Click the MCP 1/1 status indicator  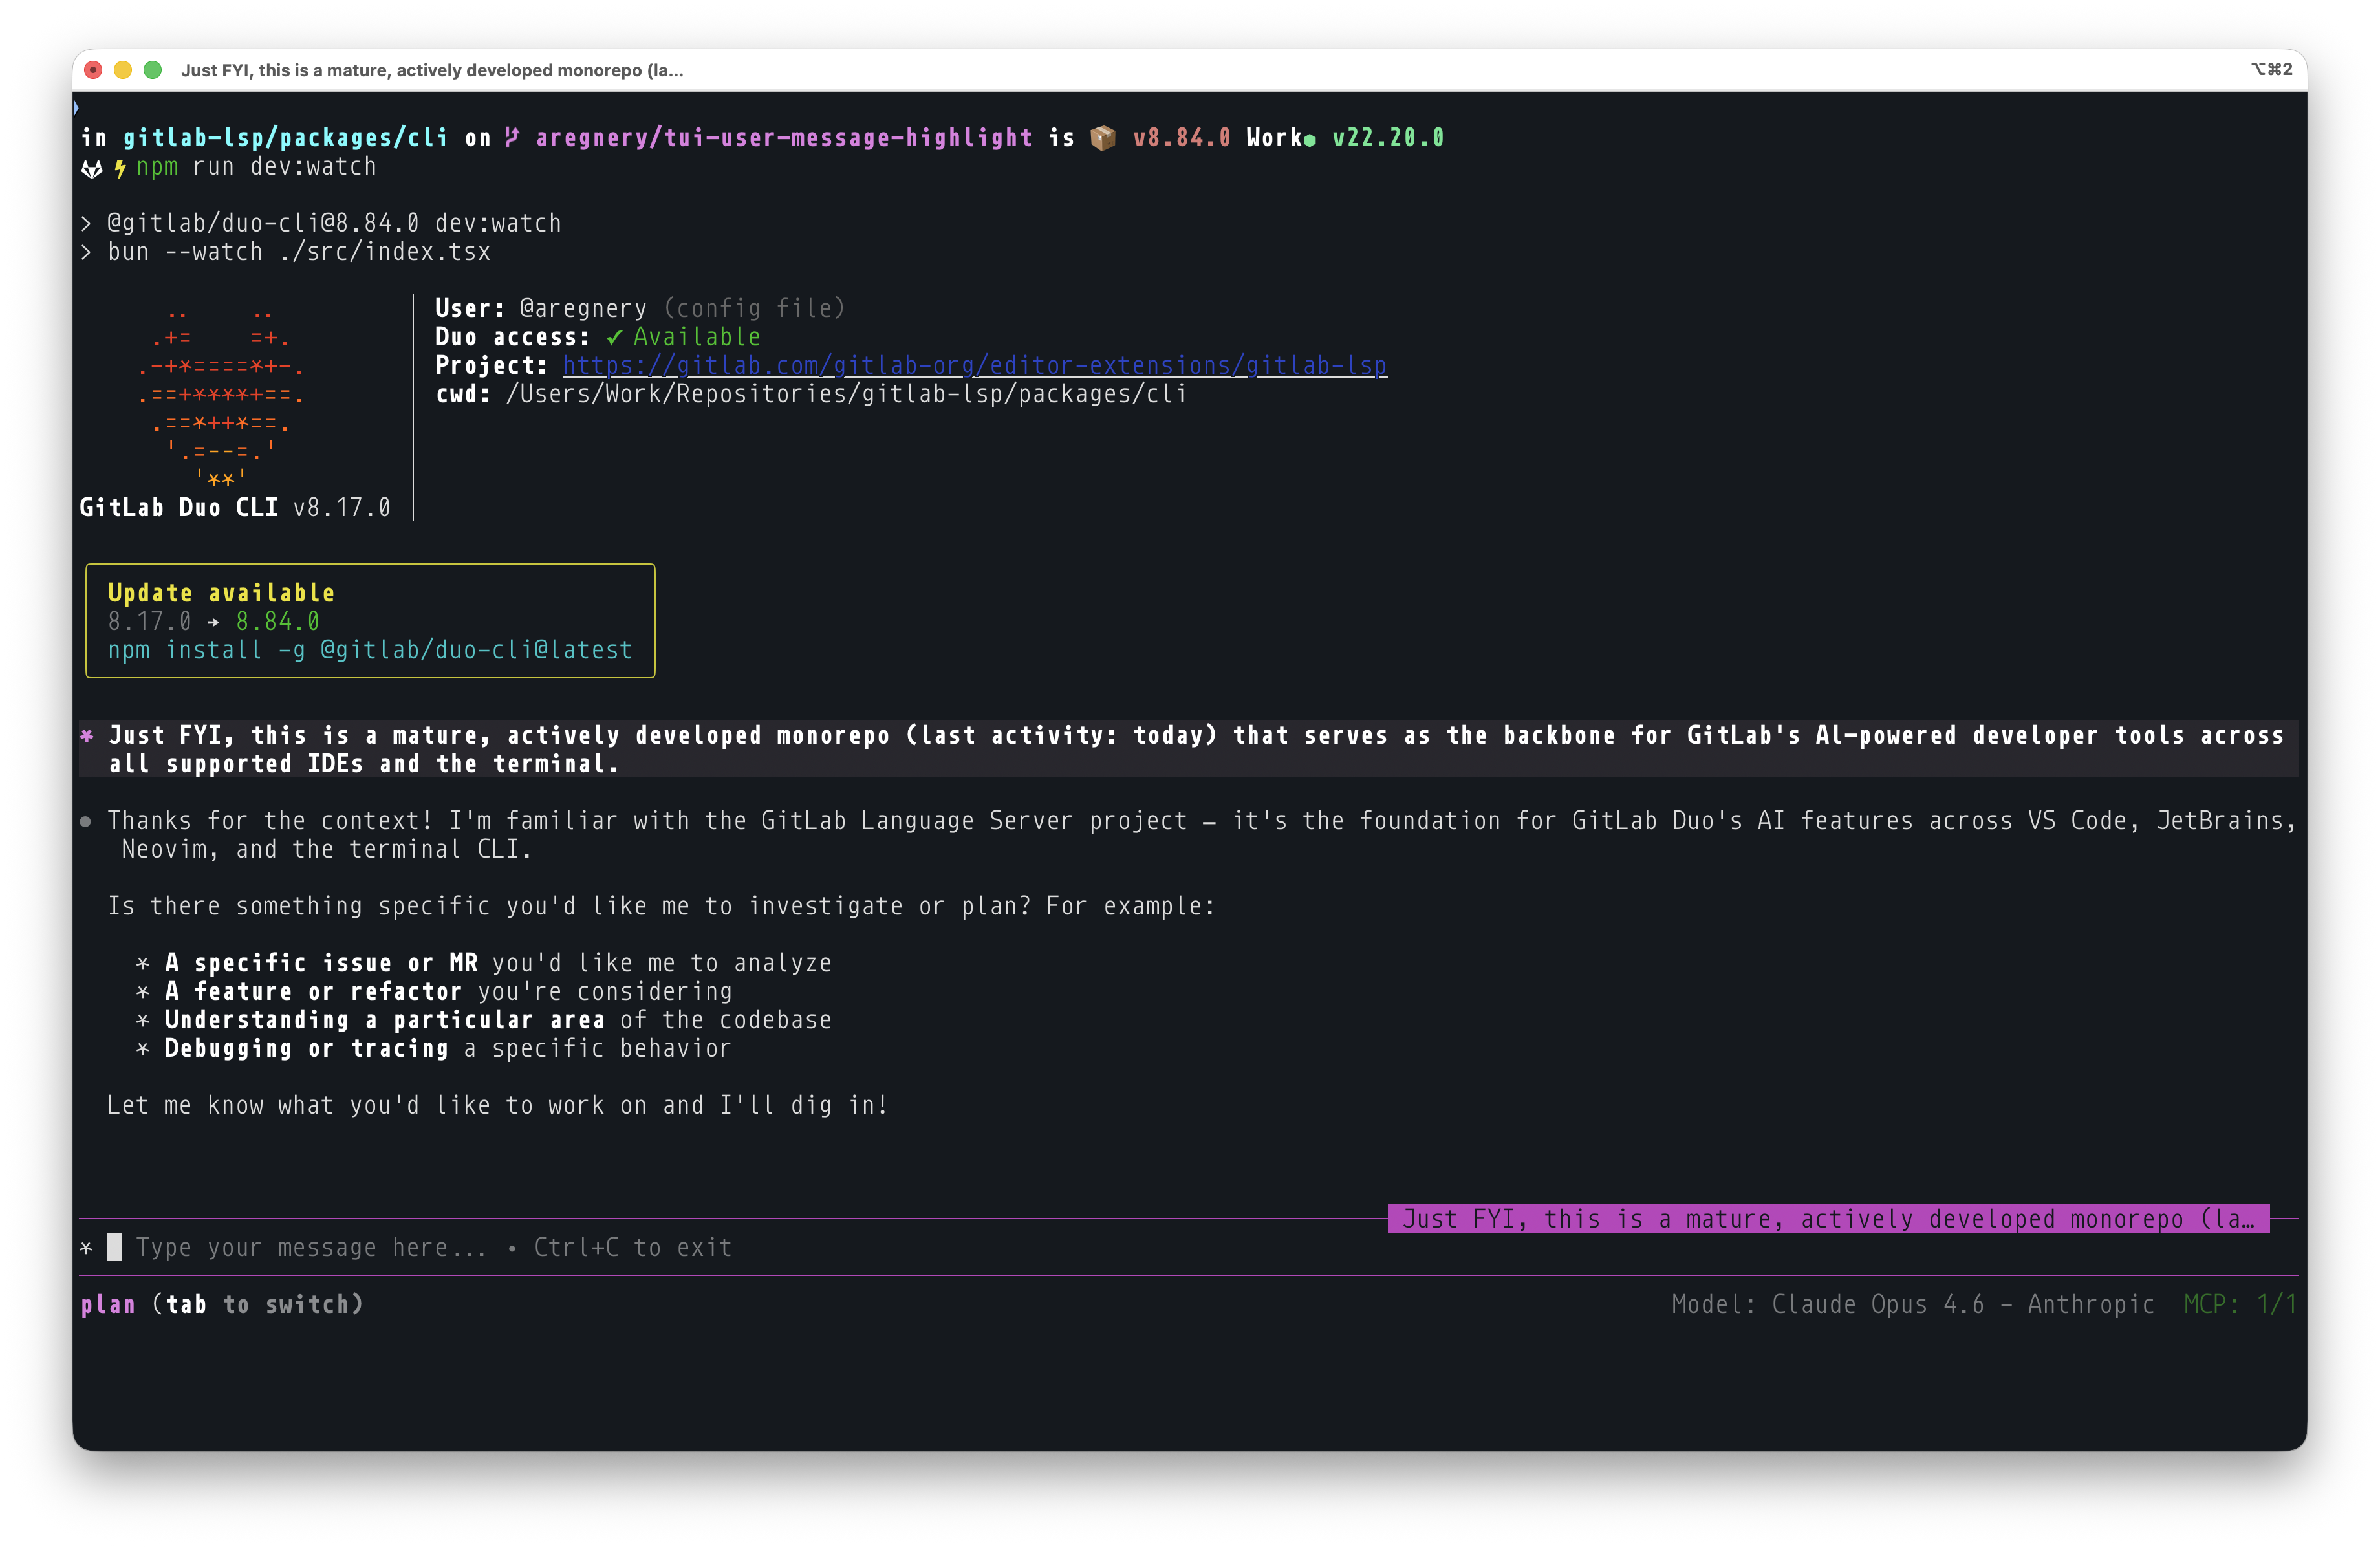(2240, 1304)
